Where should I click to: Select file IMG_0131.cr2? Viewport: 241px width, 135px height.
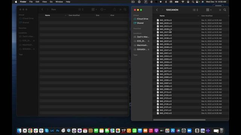coord(165,107)
